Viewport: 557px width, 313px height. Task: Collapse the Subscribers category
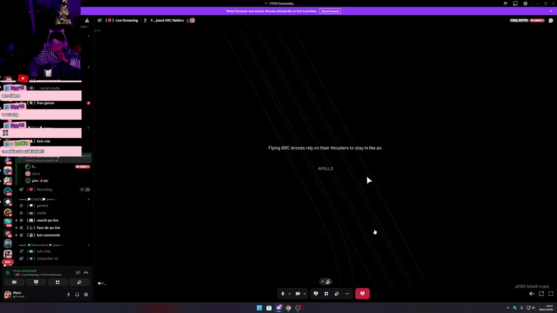tap(42, 245)
